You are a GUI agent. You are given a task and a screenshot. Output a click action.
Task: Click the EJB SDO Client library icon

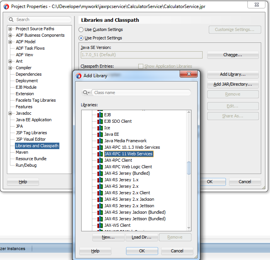coord(100,121)
